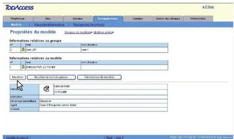Click the lock icon beside User_001
This screenshot has height=139, width=234.
coord(23,49)
